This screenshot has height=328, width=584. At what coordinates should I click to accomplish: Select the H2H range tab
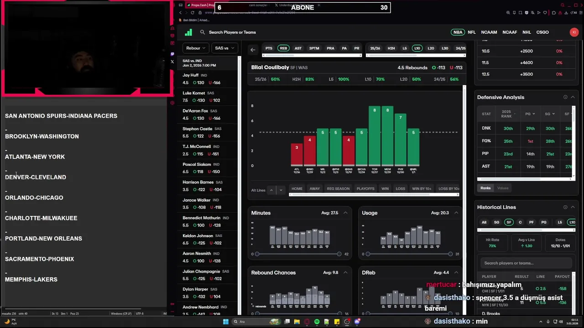(x=391, y=48)
